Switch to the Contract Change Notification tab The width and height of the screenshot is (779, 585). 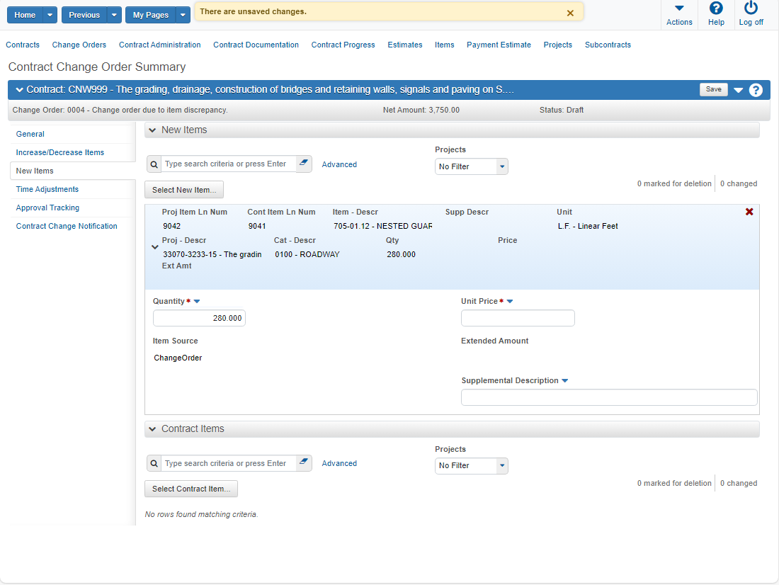tap(67, 226)
